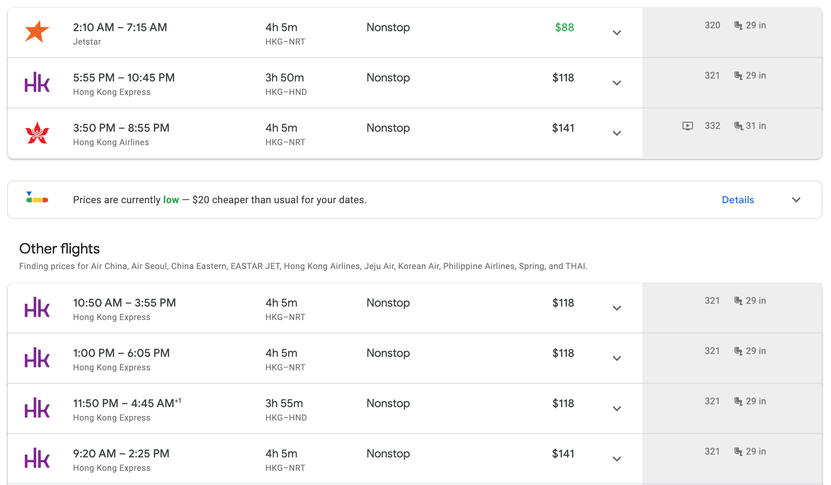Click the price insights color bar icon
The image size is (831, 485).
(x=37, y=198)
